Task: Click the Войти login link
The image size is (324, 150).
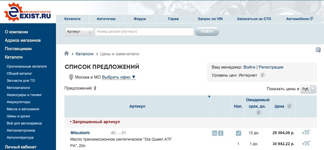Action: [249, 67]
